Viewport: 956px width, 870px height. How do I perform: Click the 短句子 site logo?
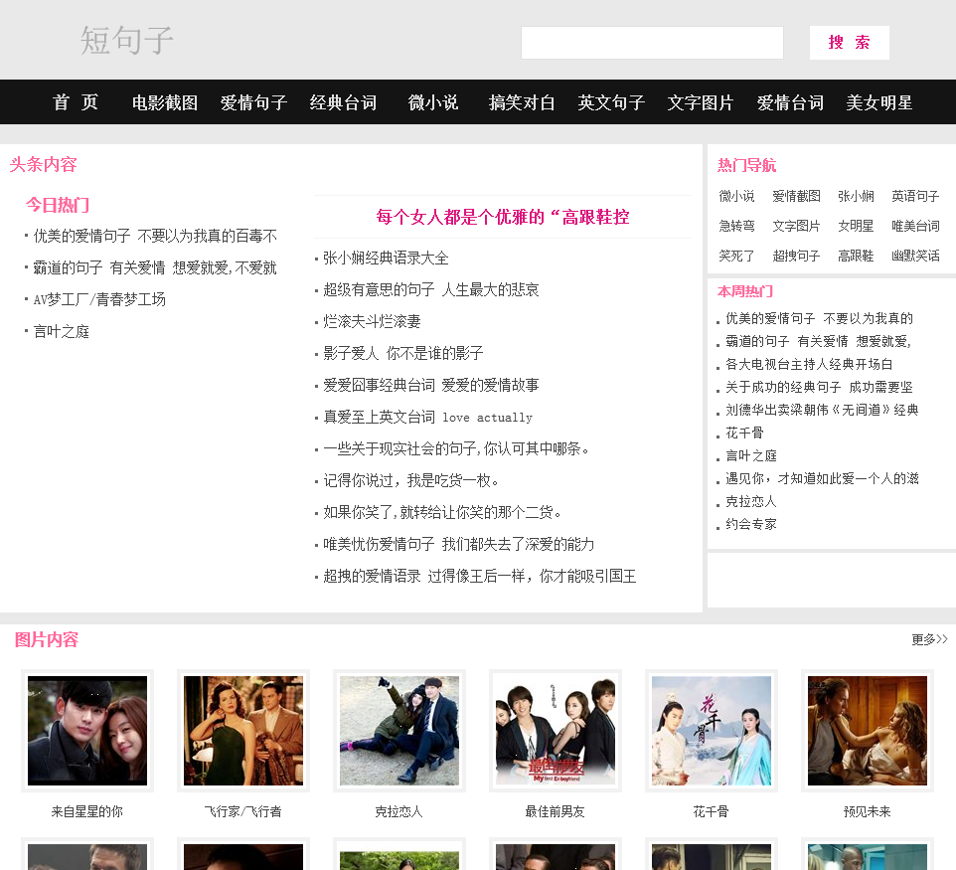127,41
